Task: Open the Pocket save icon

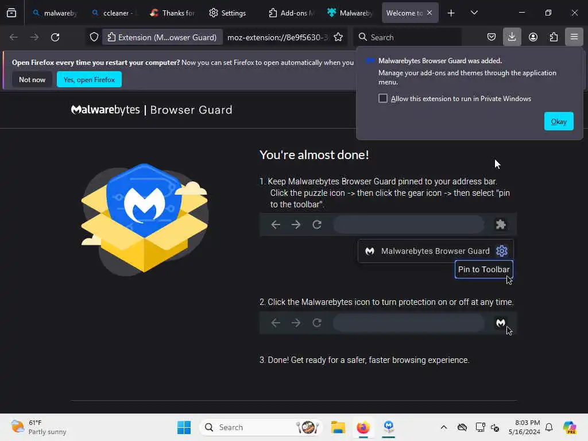Action: (x=492, y=37)
